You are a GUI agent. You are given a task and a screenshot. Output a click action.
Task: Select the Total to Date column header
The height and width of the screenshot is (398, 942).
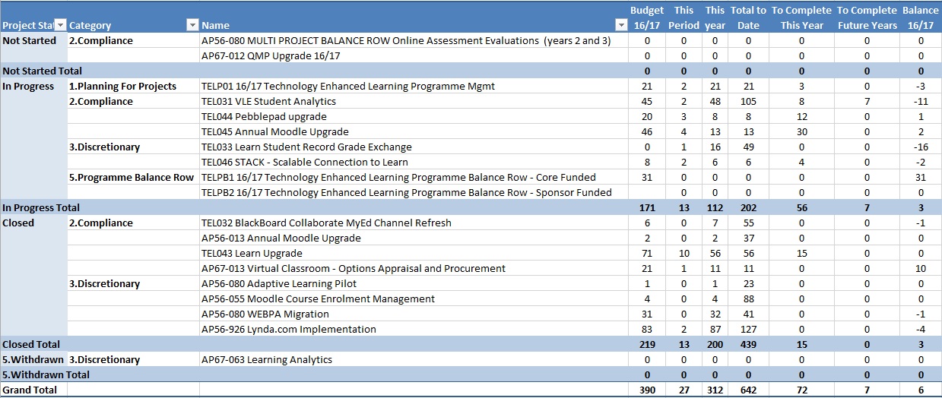(x=748, y=17)
